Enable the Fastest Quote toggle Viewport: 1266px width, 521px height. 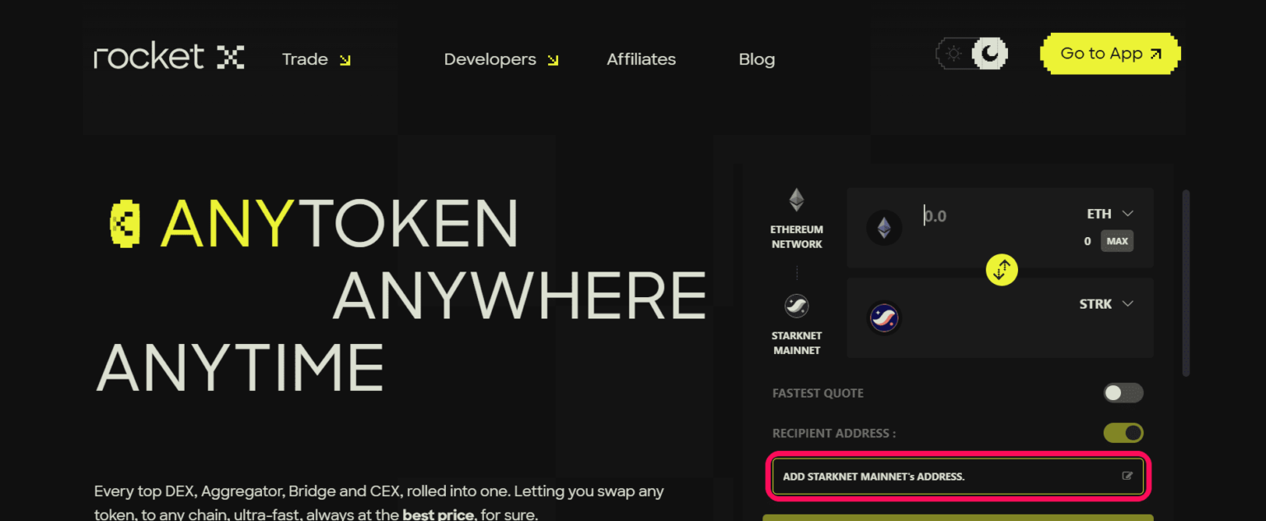tap(1123, 393)
